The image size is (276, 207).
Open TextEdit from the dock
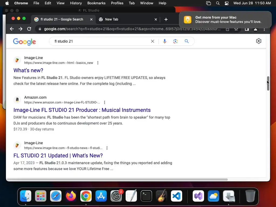tap(131, 196)
